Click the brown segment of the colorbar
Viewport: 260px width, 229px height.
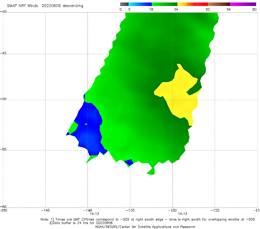click(219, 4)
